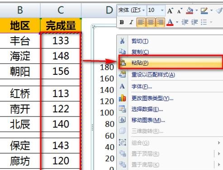Select cell with value 140

coord(61,124)
